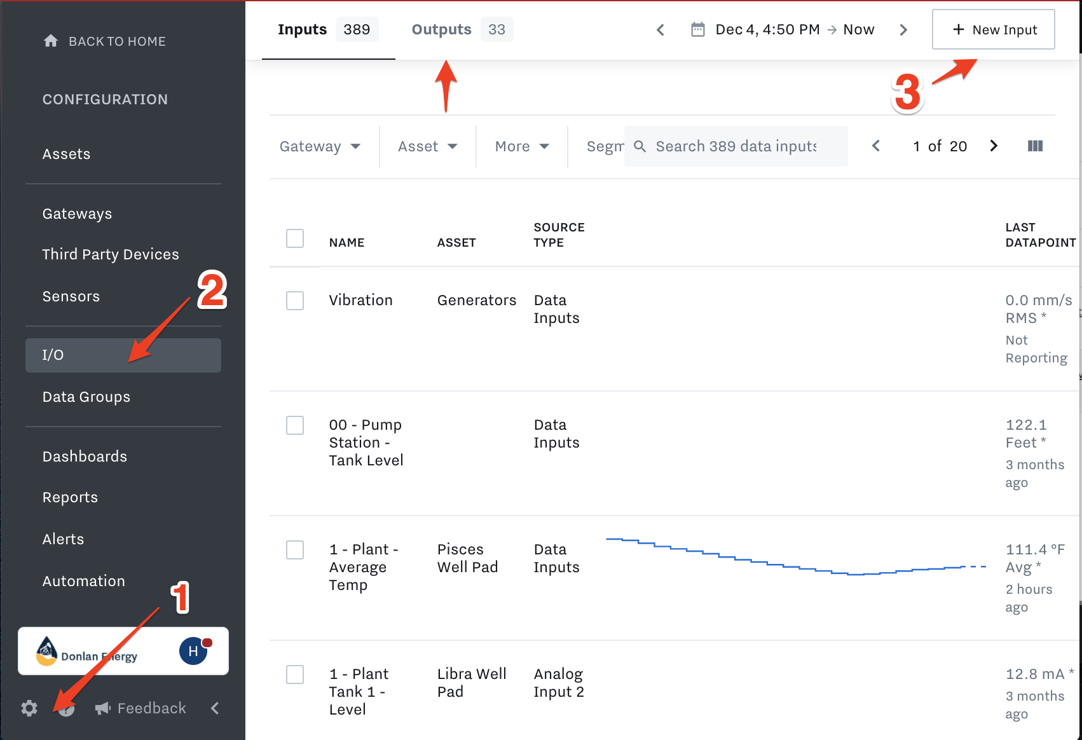1082x740 pixels.
Task: Go to previous page of inputs
Action: (876, 146)
